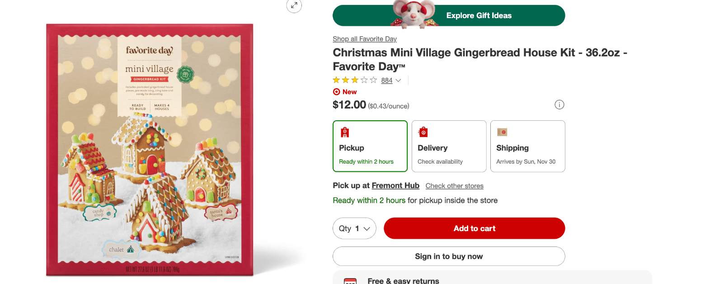719x284 pixels.
Task: Follow the Check other stores link
Action: [x=454, y=186]
